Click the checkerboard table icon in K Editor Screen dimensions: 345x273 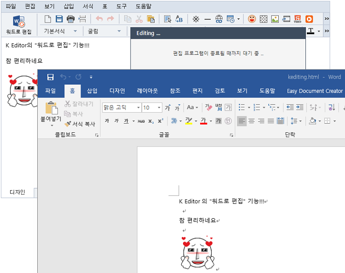[x=264, y=19]
